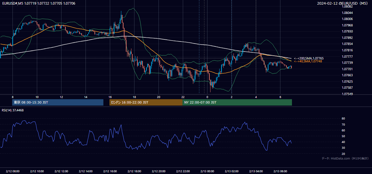Click price axis label 1.07739
Image resolution: width=372 pixels, height=174 pixels.
point(347,63)
